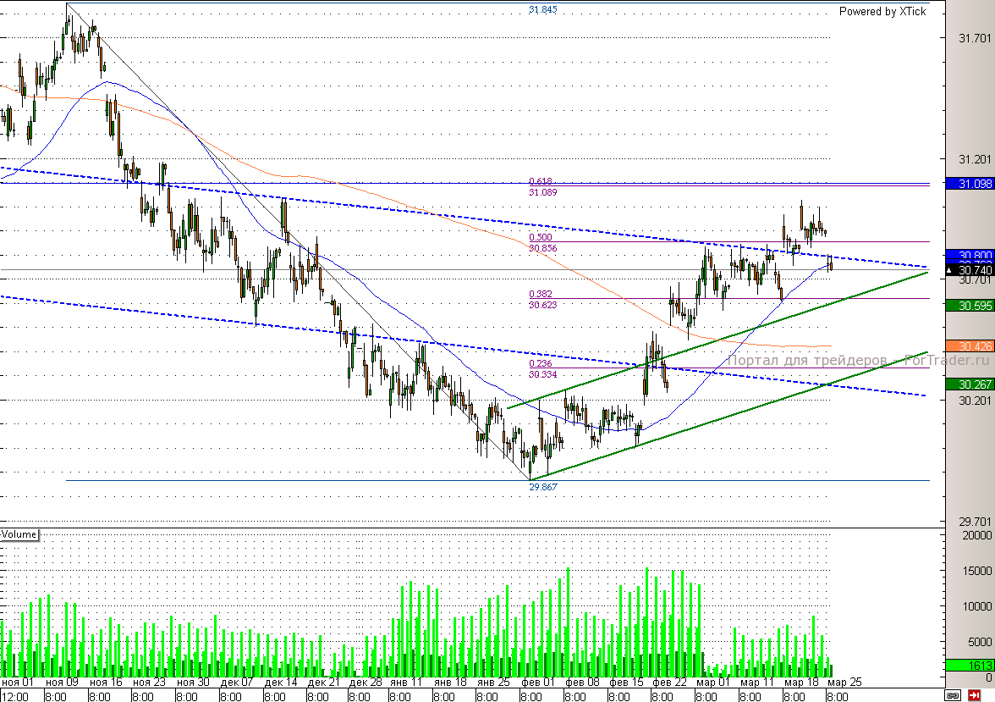995x702 pixels.
Task: Click the ноя 09 date label
Action: pyautogui.click(x=63, y=683)
